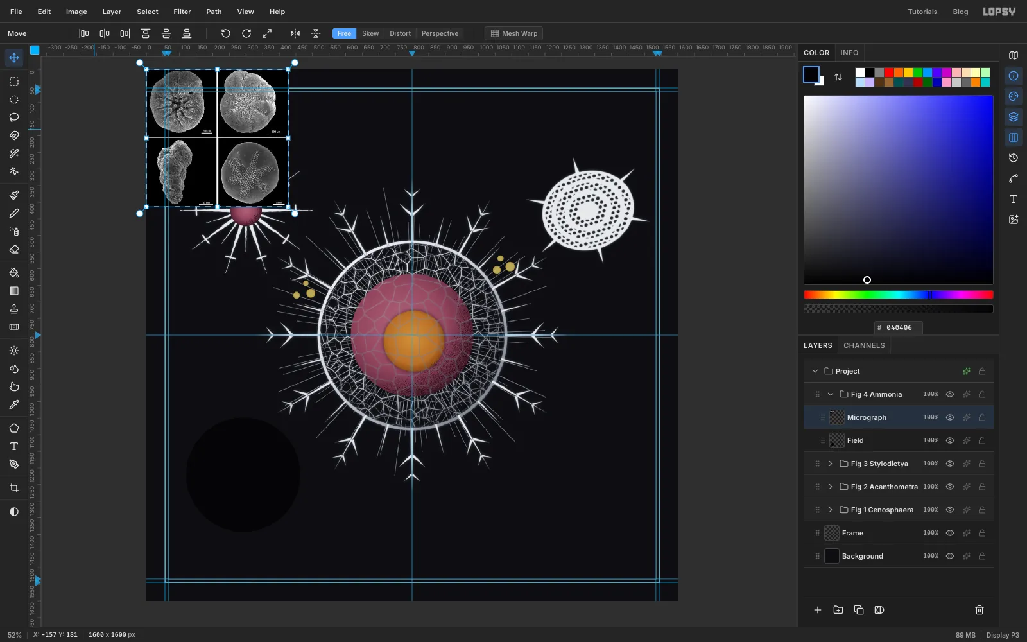Click the flip horizontal icon
The height and width of the screenshot is (642, 1027).
click(295, 33)
